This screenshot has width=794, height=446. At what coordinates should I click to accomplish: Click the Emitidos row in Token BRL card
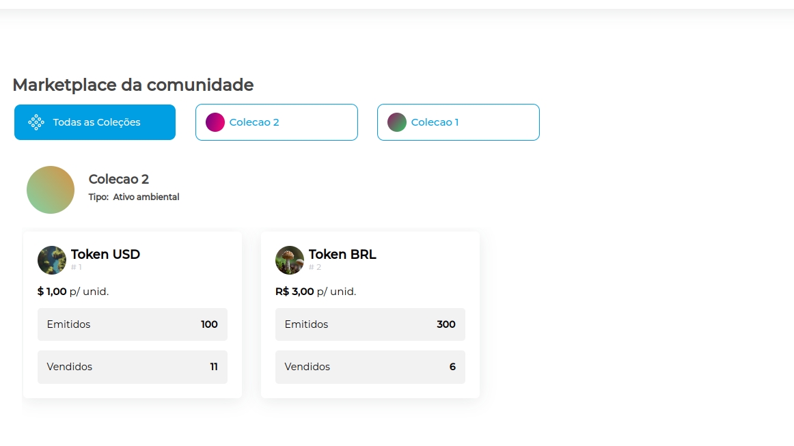[x=370, y=324]
